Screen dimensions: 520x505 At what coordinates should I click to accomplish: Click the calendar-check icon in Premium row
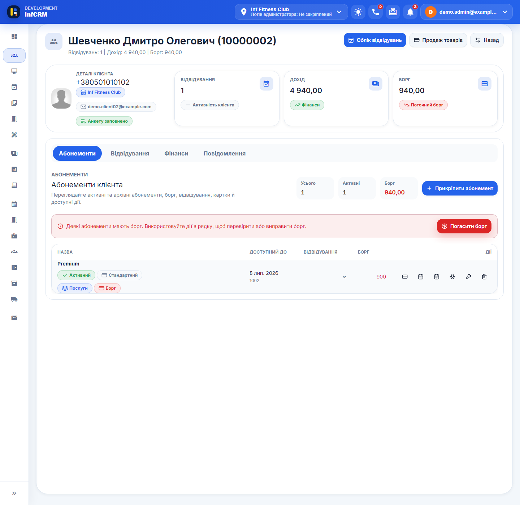[x=437, y=277]
